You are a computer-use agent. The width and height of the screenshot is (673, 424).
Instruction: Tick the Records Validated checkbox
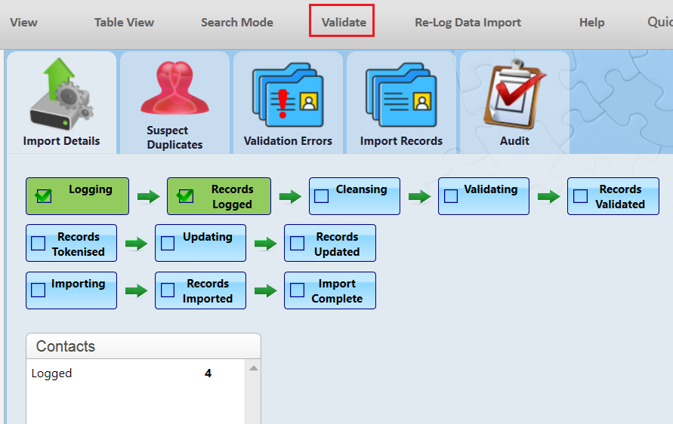coord(580,196)
